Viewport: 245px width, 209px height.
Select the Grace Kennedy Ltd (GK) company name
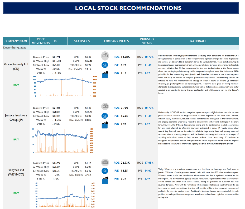[x=16, y=66]
